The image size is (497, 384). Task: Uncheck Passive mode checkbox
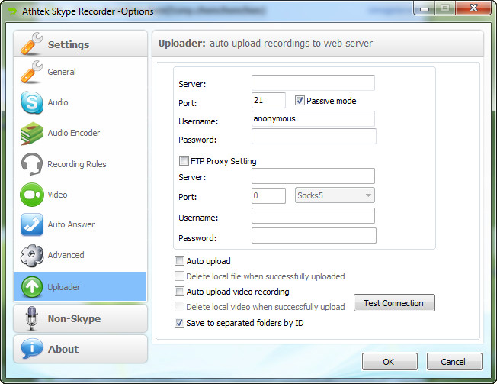[x=300, y=101]
